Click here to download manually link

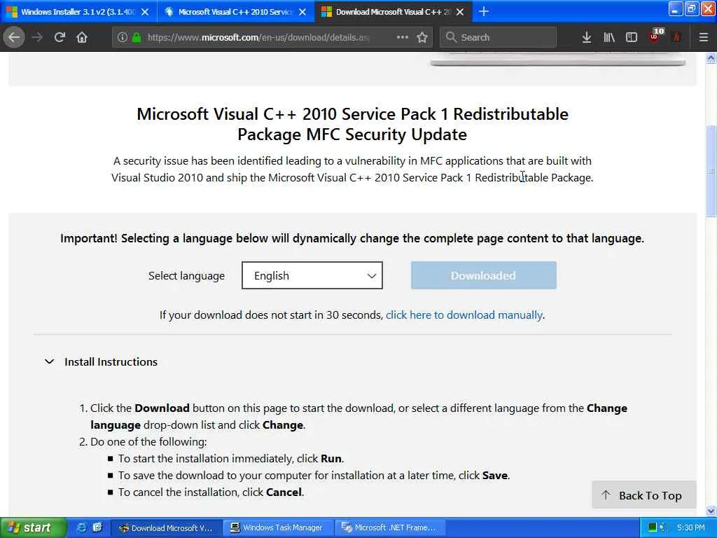click(464, 315)
